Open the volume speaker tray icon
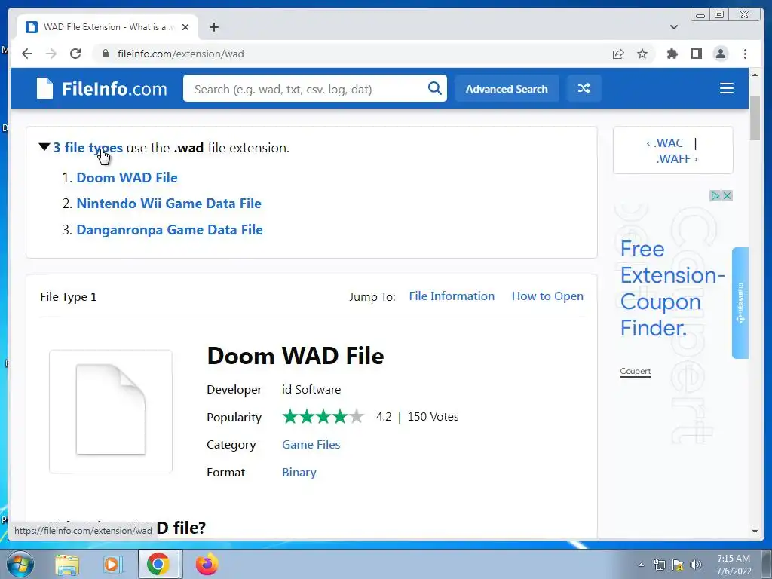Viewport: 772px width, 579px height. [x=696, y=565]
